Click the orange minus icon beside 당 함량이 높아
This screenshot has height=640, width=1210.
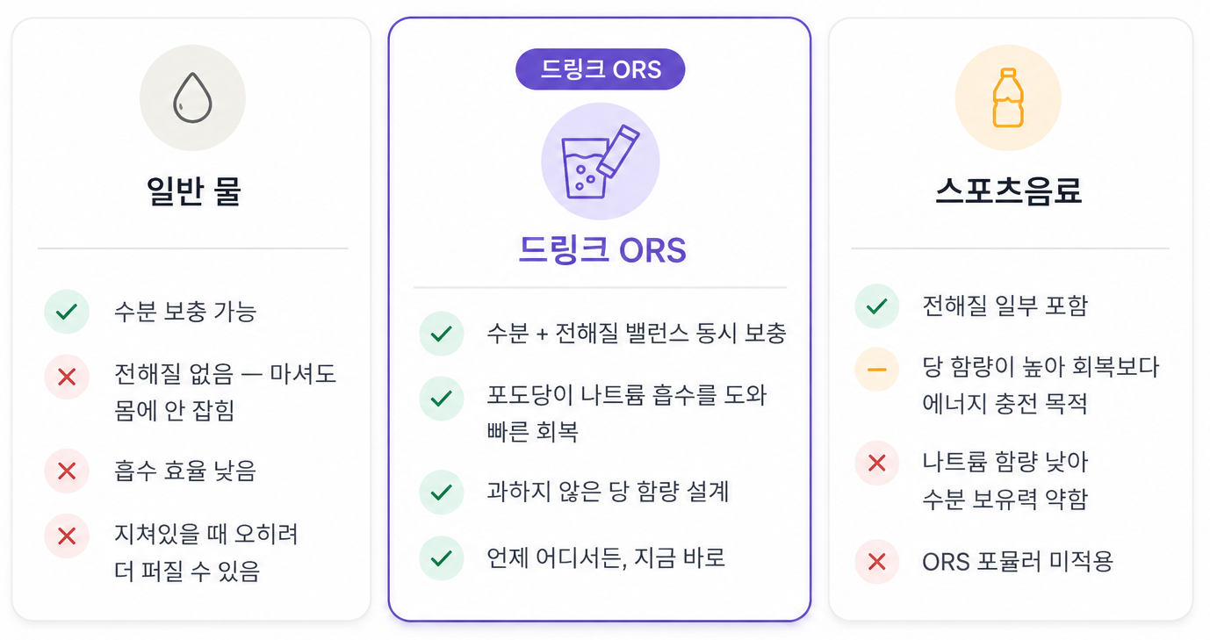876,370
